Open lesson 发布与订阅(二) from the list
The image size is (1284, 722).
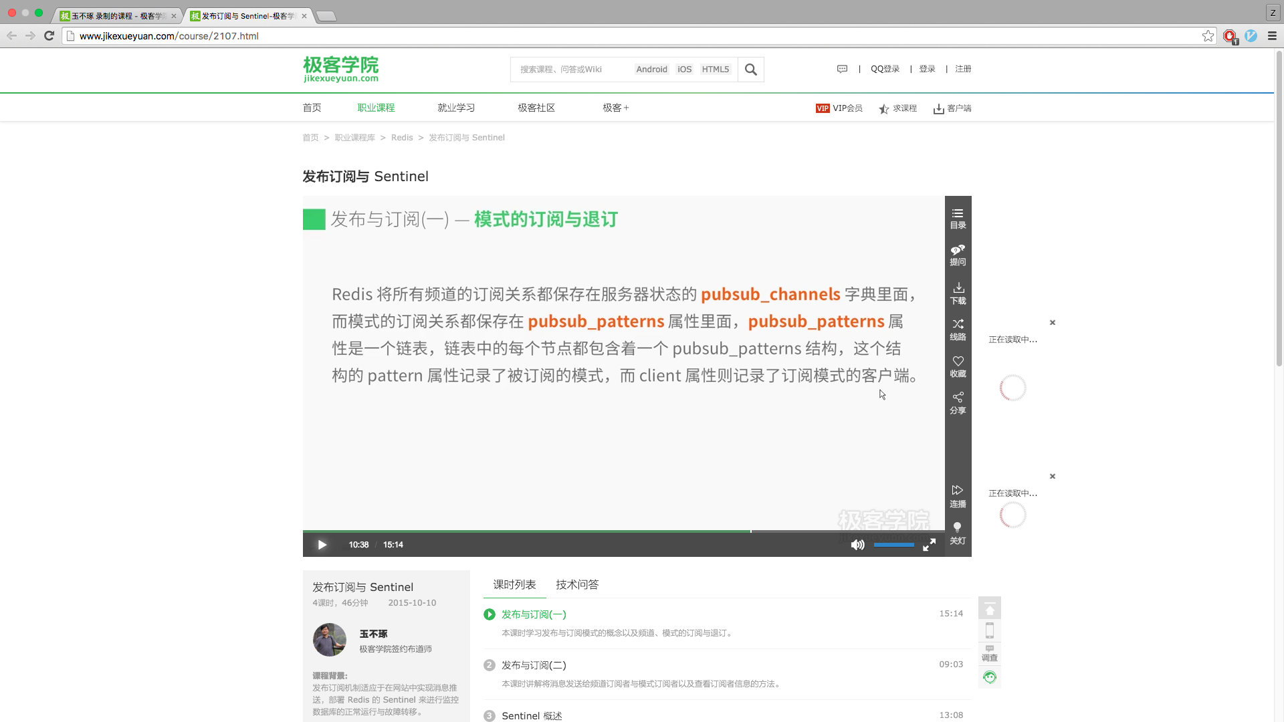[x=534, y=665]
